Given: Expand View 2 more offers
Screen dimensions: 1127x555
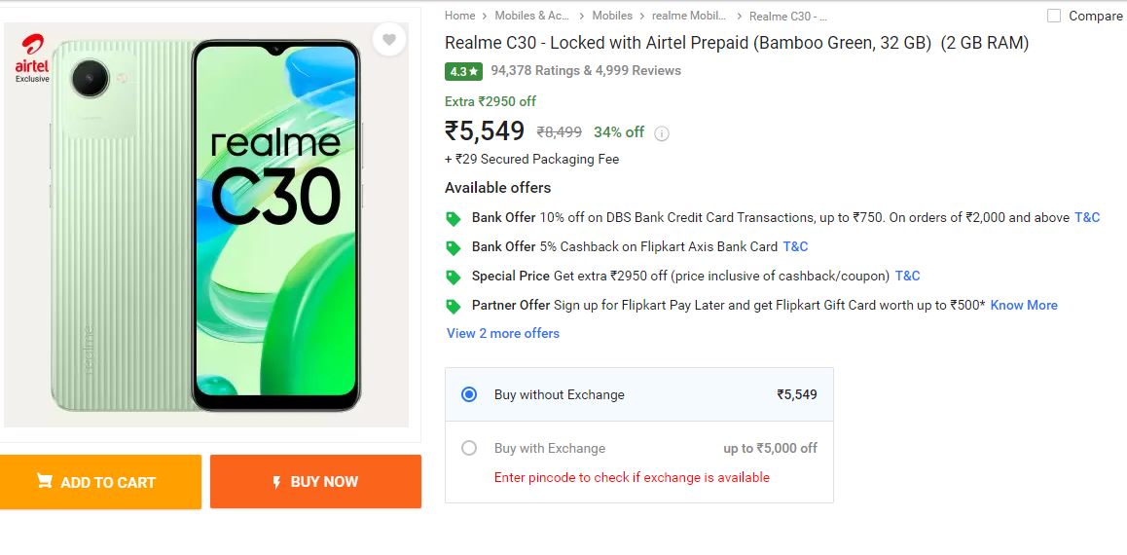Looking at the screenshot, I should (x=503, y=333).
